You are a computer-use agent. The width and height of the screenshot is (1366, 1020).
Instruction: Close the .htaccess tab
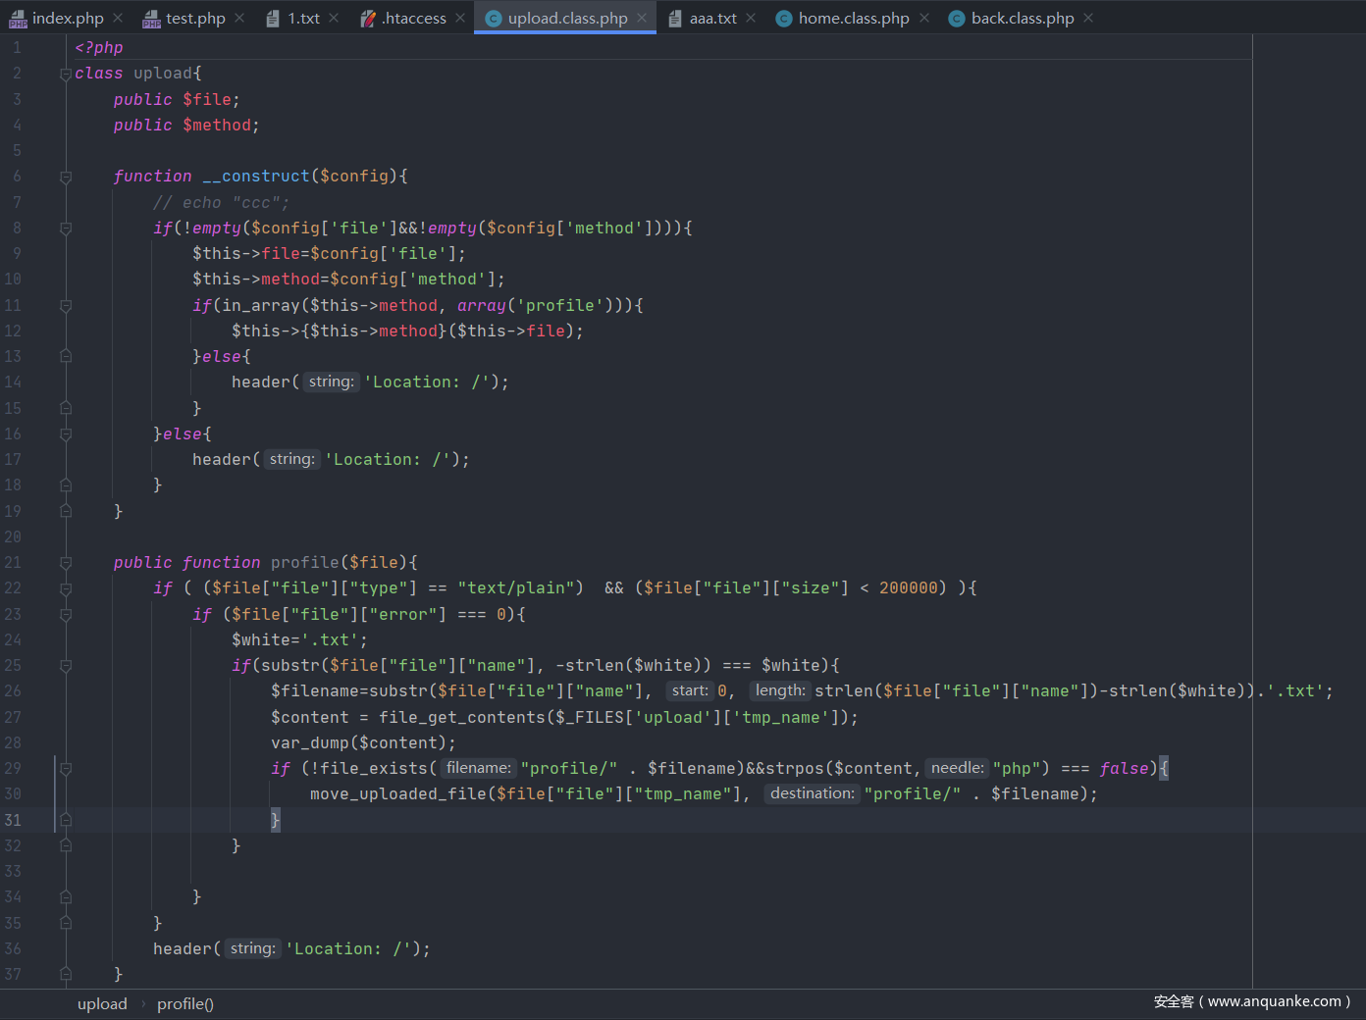(x=460, y=18)
